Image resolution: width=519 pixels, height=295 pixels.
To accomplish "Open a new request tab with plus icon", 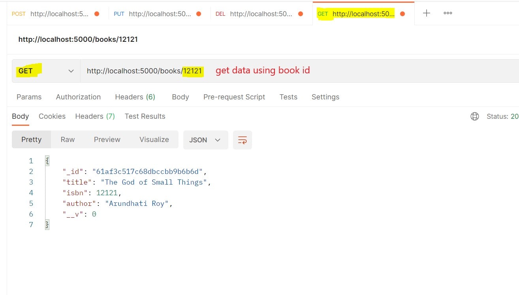I will click(426, 13).
